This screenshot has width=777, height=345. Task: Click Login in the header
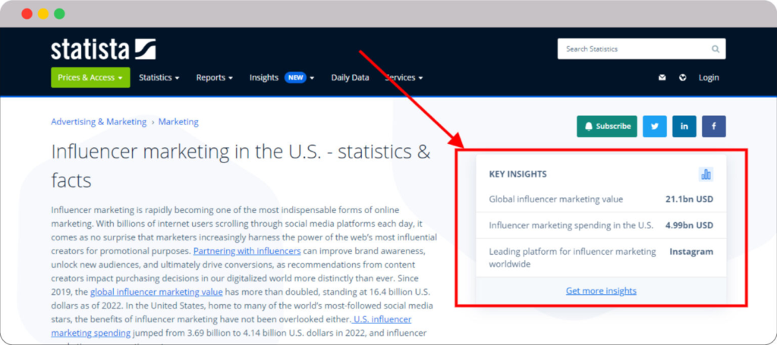[x=709, y=77]
